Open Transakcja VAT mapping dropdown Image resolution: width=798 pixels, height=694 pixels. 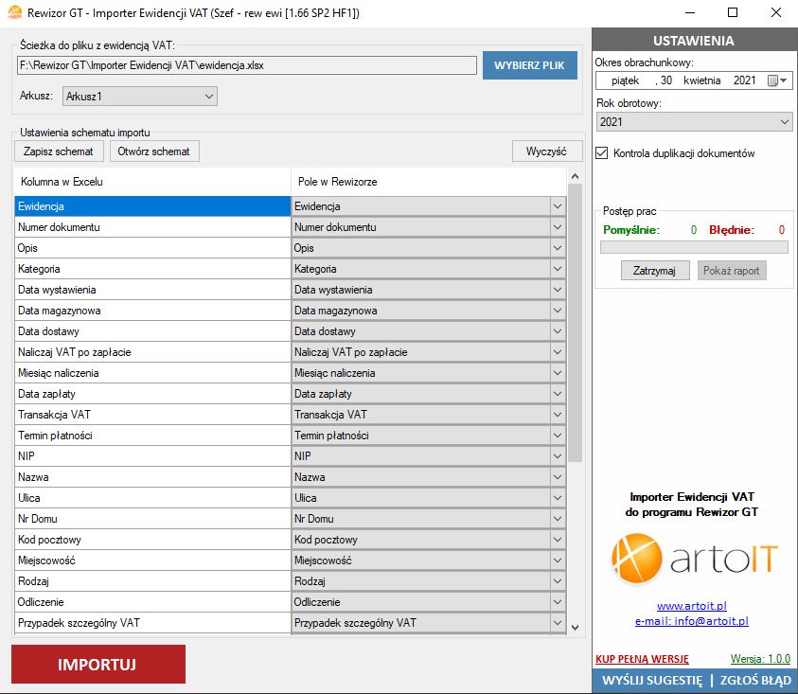558,415
